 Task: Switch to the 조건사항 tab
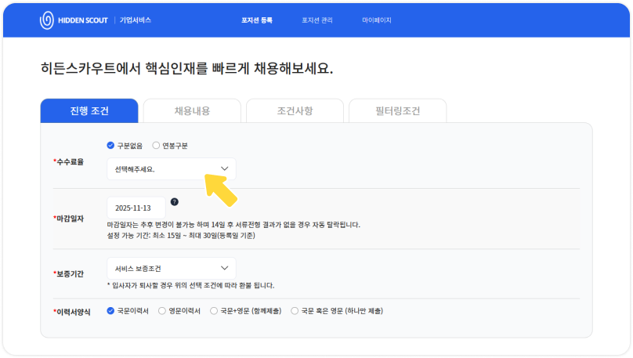pyautogui.click(x=295, y=110)
